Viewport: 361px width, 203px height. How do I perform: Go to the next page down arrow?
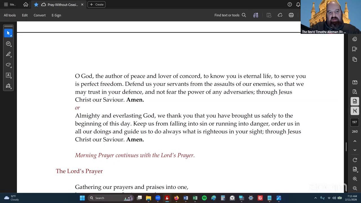pyautogui.click(x=355, y=150)
